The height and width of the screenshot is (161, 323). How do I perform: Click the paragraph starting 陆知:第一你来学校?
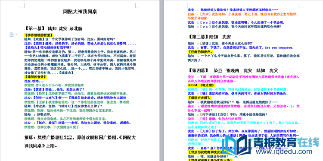(80, 62)
